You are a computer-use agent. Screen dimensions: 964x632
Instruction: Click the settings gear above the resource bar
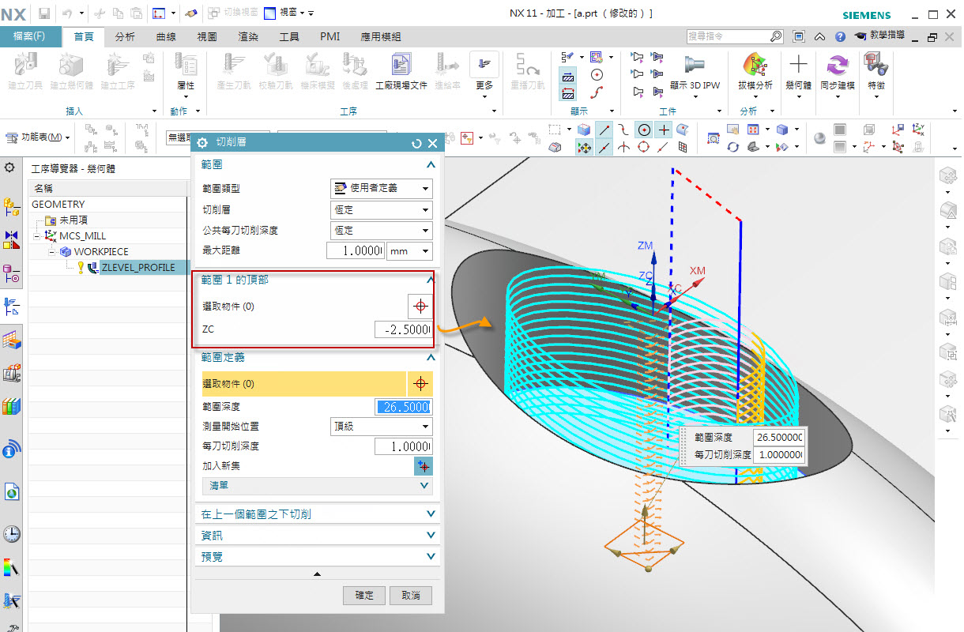click(x=9, y=167)
